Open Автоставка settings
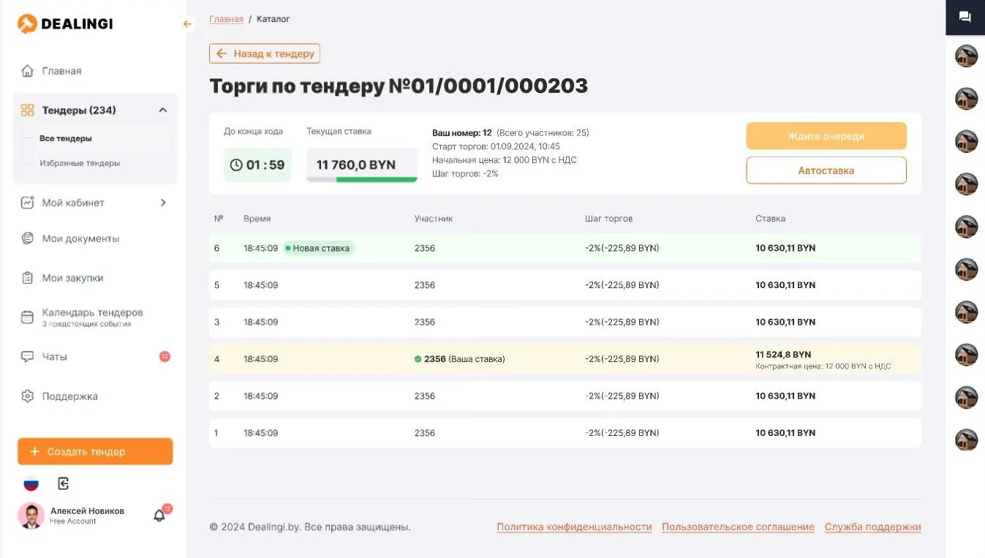 coord(826,170)
